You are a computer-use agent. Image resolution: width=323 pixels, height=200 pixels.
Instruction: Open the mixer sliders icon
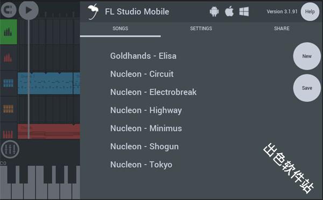(10, 149)
